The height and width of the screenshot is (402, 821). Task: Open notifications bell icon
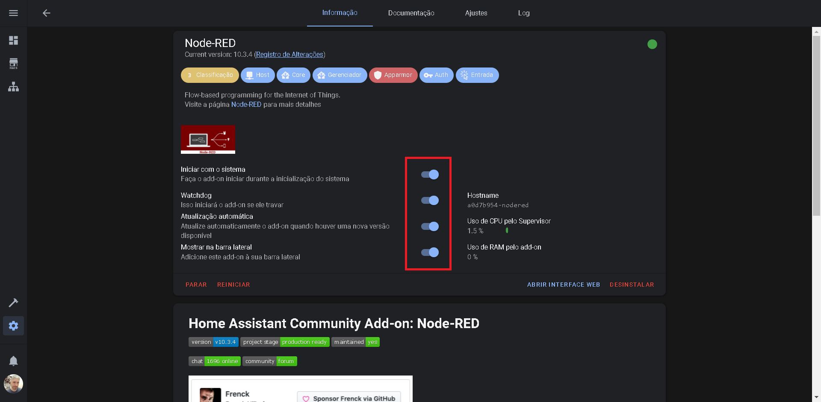13,361
